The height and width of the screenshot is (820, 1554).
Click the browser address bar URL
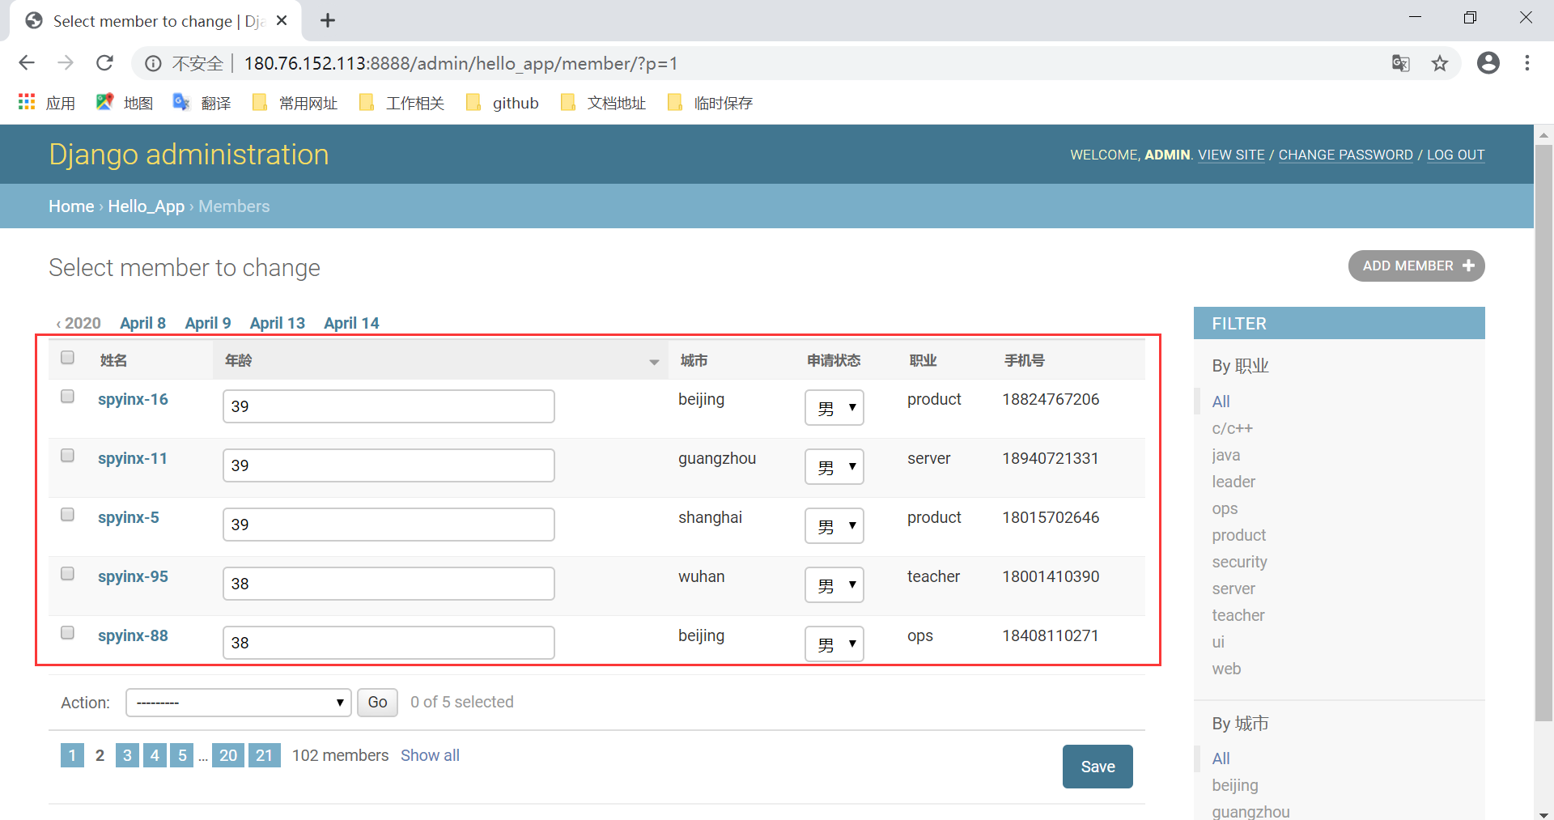click(x=461, y=63)
